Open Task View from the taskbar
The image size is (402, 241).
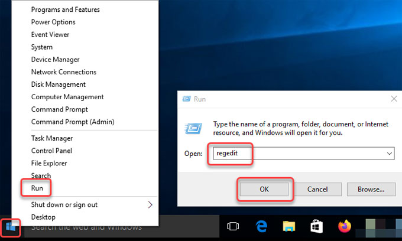233,226
